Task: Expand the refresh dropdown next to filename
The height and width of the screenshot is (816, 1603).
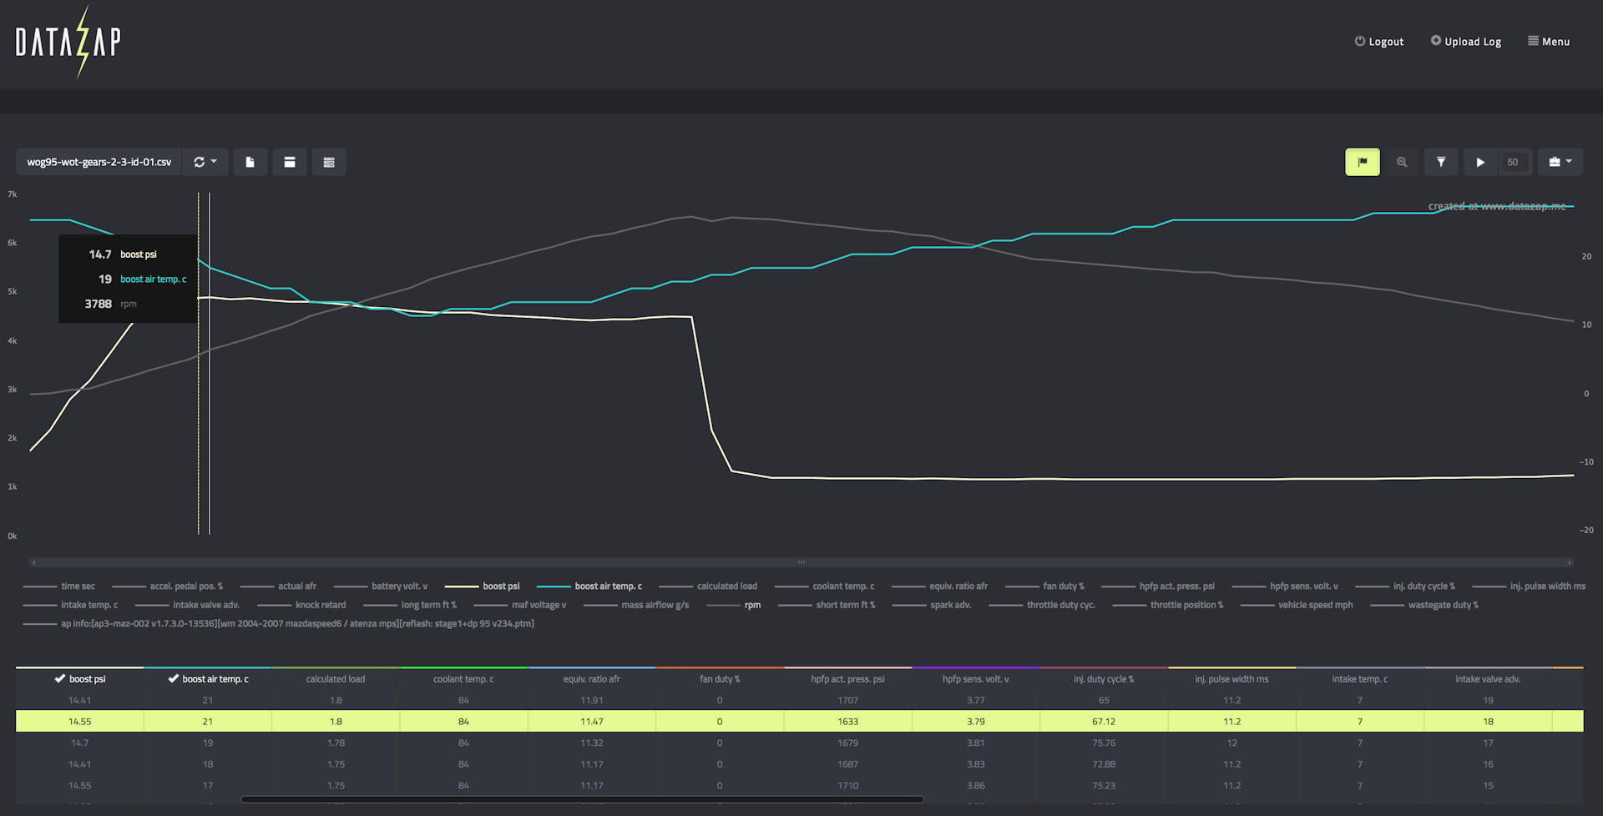Action: click(x=205, y=162)
